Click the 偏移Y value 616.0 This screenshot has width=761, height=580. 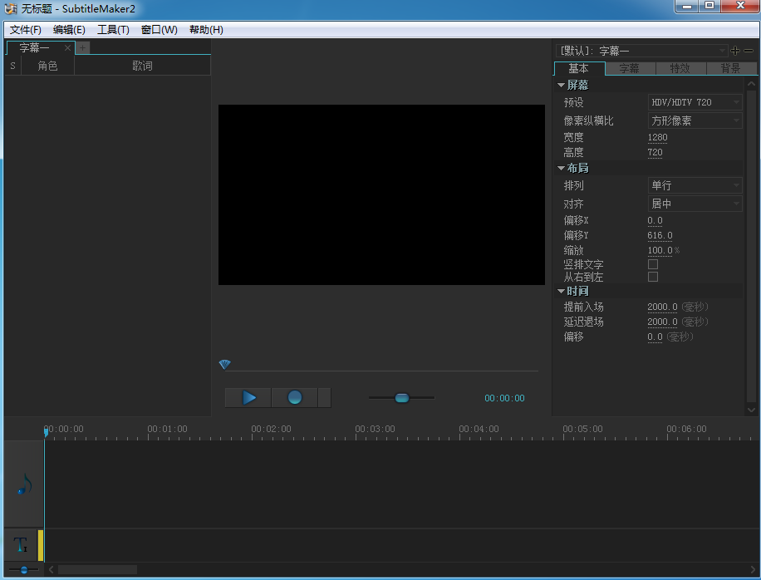tap(660, 235)
